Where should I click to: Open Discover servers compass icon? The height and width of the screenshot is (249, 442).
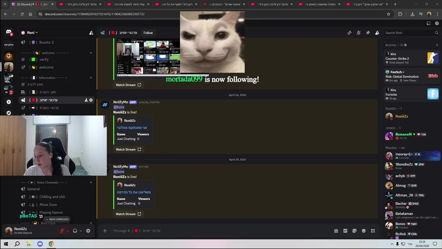coord(9,113)
